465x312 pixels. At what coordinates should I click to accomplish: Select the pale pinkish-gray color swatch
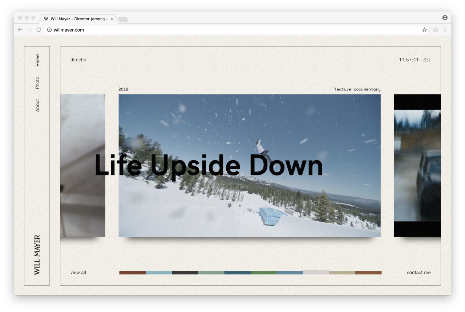tap(316, 272)
